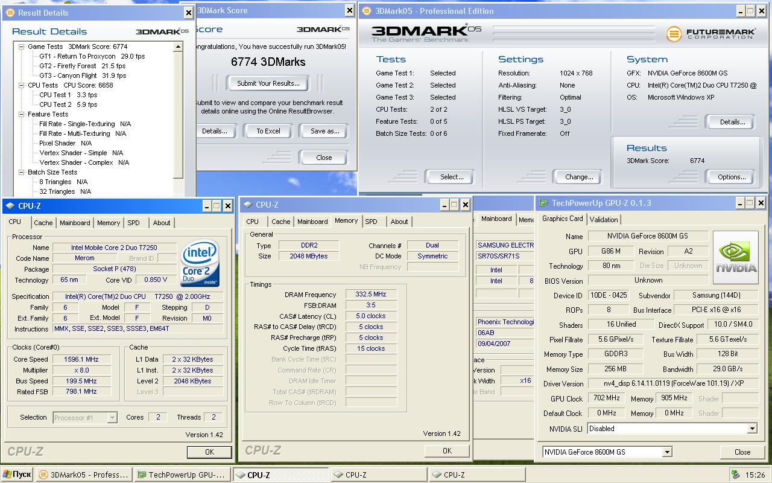This screenshot has width=772, height=483.
Task: Activate the first CPU-Z taskbar button
Action: tap(280, 475)
